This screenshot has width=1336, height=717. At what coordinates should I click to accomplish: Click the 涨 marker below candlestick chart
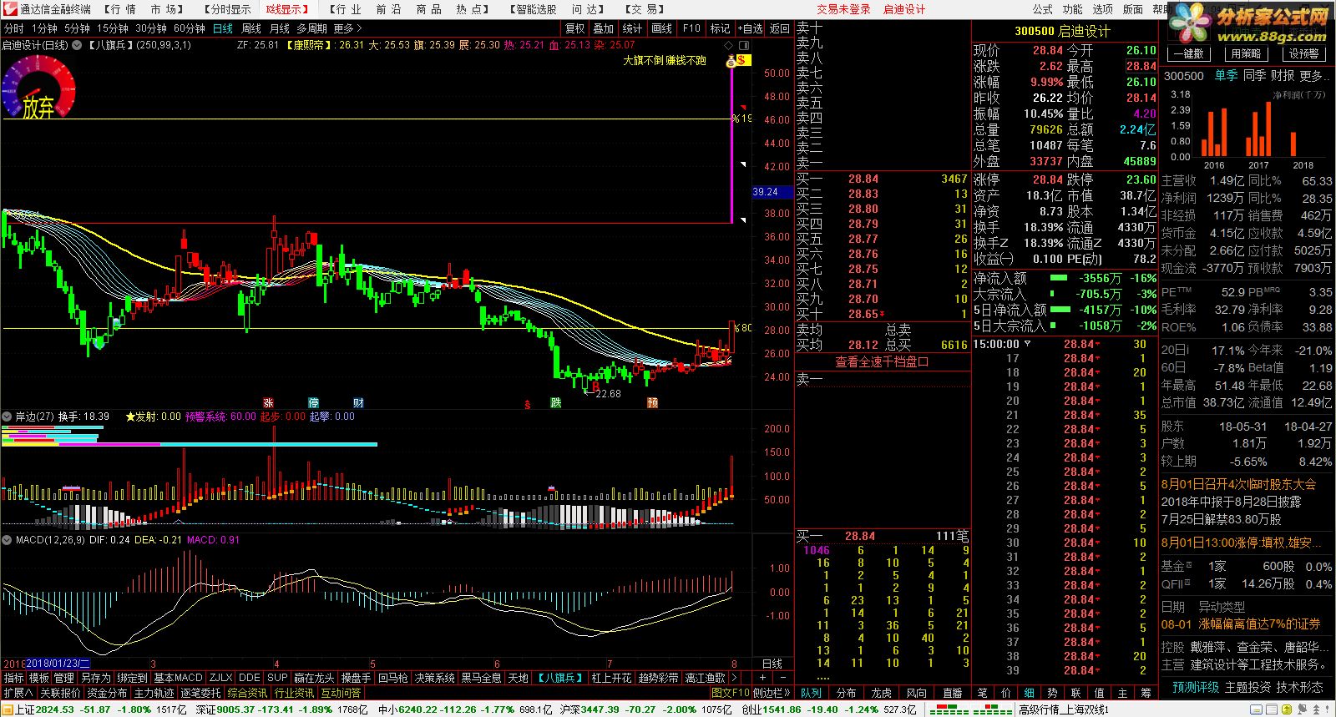click(269, 403)
